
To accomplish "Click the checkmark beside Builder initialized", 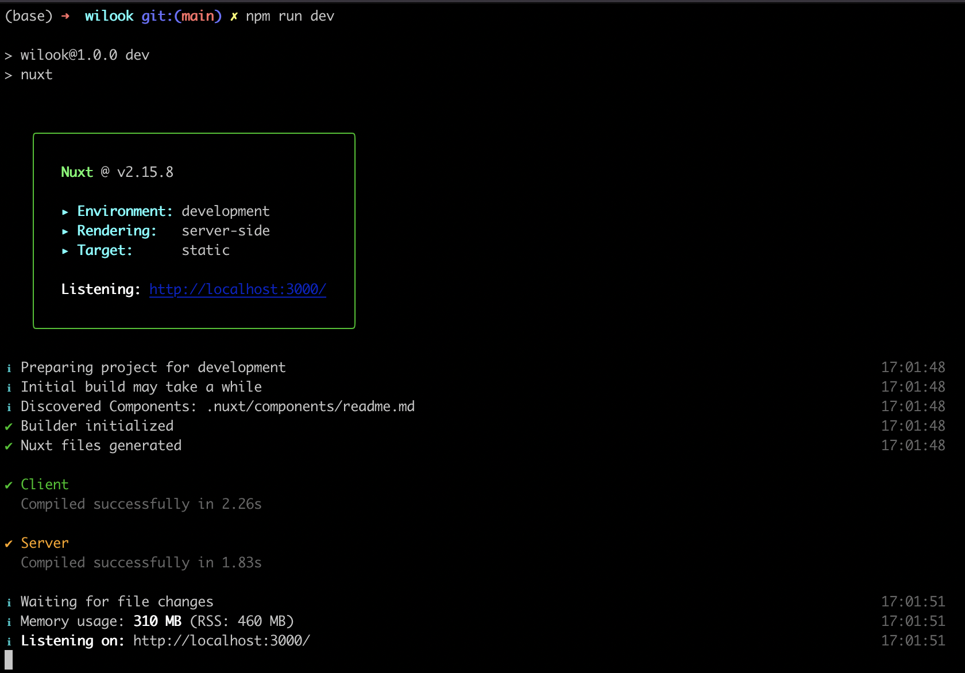I will tap(9, 427).
